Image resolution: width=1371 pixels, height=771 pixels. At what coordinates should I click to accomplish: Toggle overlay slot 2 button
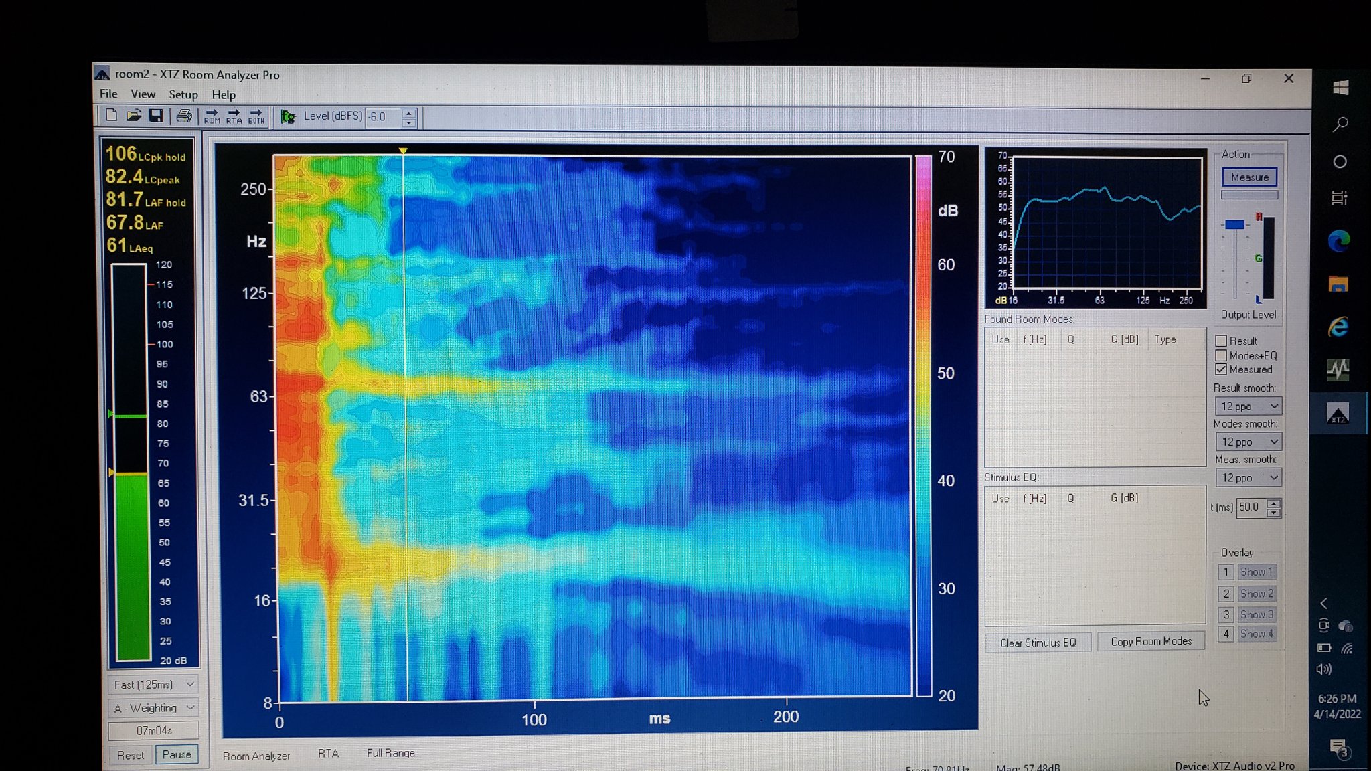pos(1226,594)
